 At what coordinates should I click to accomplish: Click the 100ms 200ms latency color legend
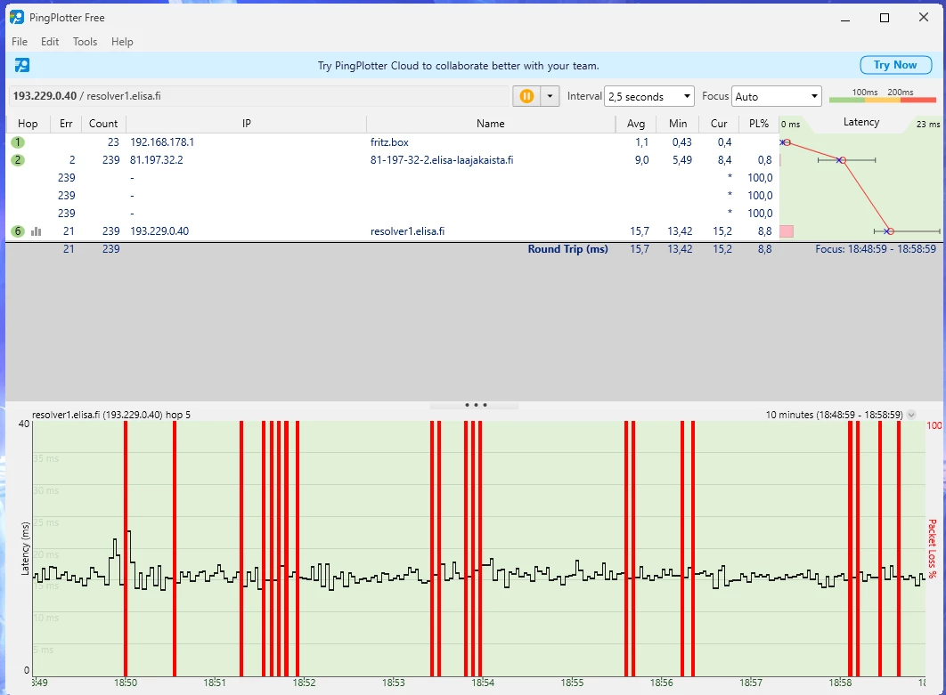click(882, 96)
